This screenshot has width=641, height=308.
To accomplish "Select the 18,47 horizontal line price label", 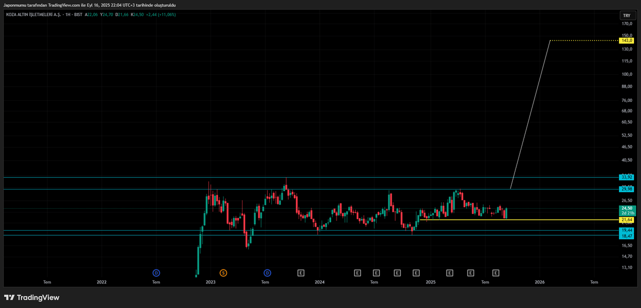I will coord(627,236).
